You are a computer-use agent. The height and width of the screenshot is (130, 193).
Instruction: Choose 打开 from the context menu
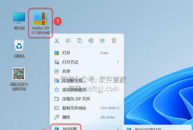[87, 53]
